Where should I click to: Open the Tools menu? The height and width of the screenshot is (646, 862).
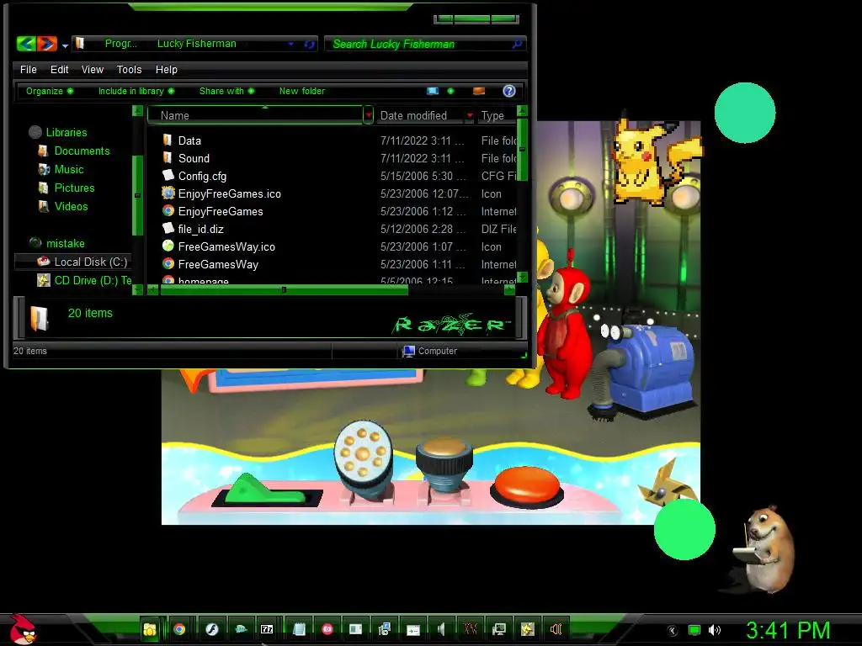(x=129, y=69)
